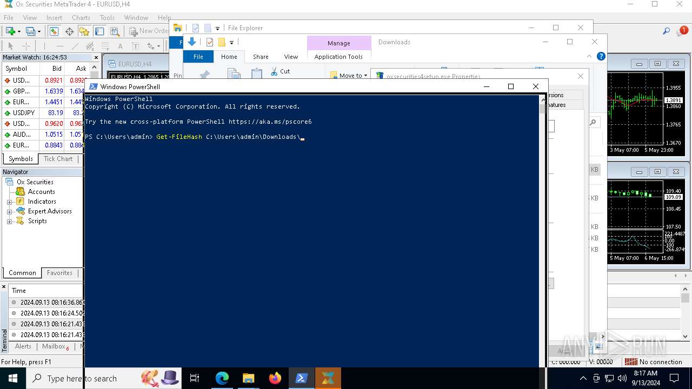
Task: Open Explorer help question mark icon
Action: [x=601, y=56]
